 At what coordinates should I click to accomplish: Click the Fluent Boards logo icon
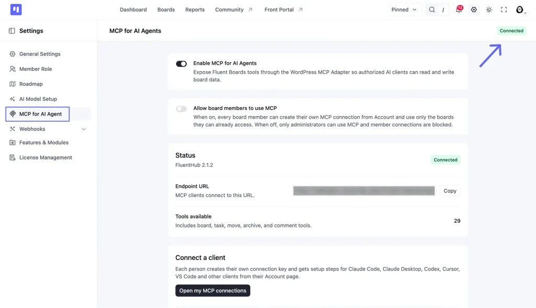pyautogui.click(x=16, y=9)
